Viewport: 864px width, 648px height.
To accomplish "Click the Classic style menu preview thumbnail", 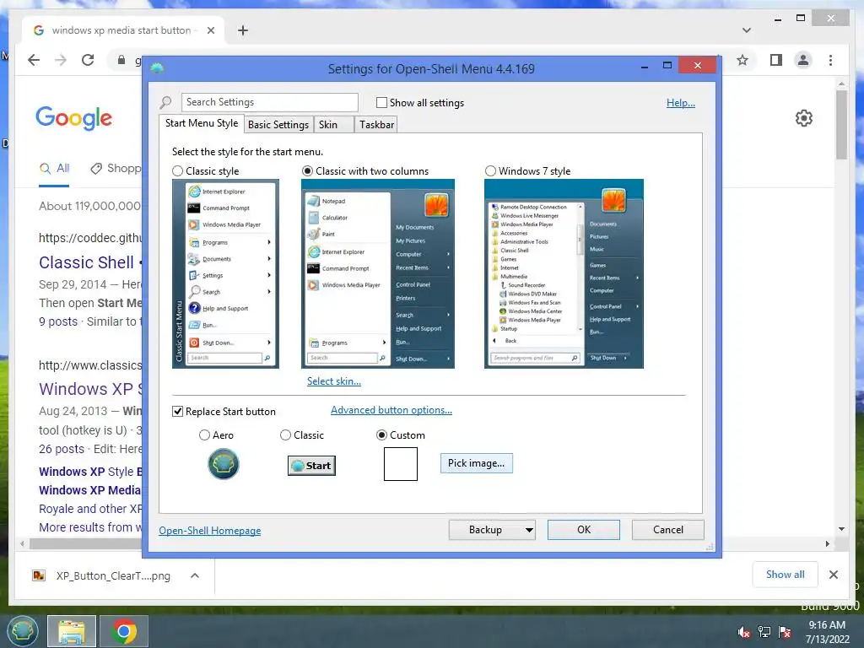I will 225,274.
